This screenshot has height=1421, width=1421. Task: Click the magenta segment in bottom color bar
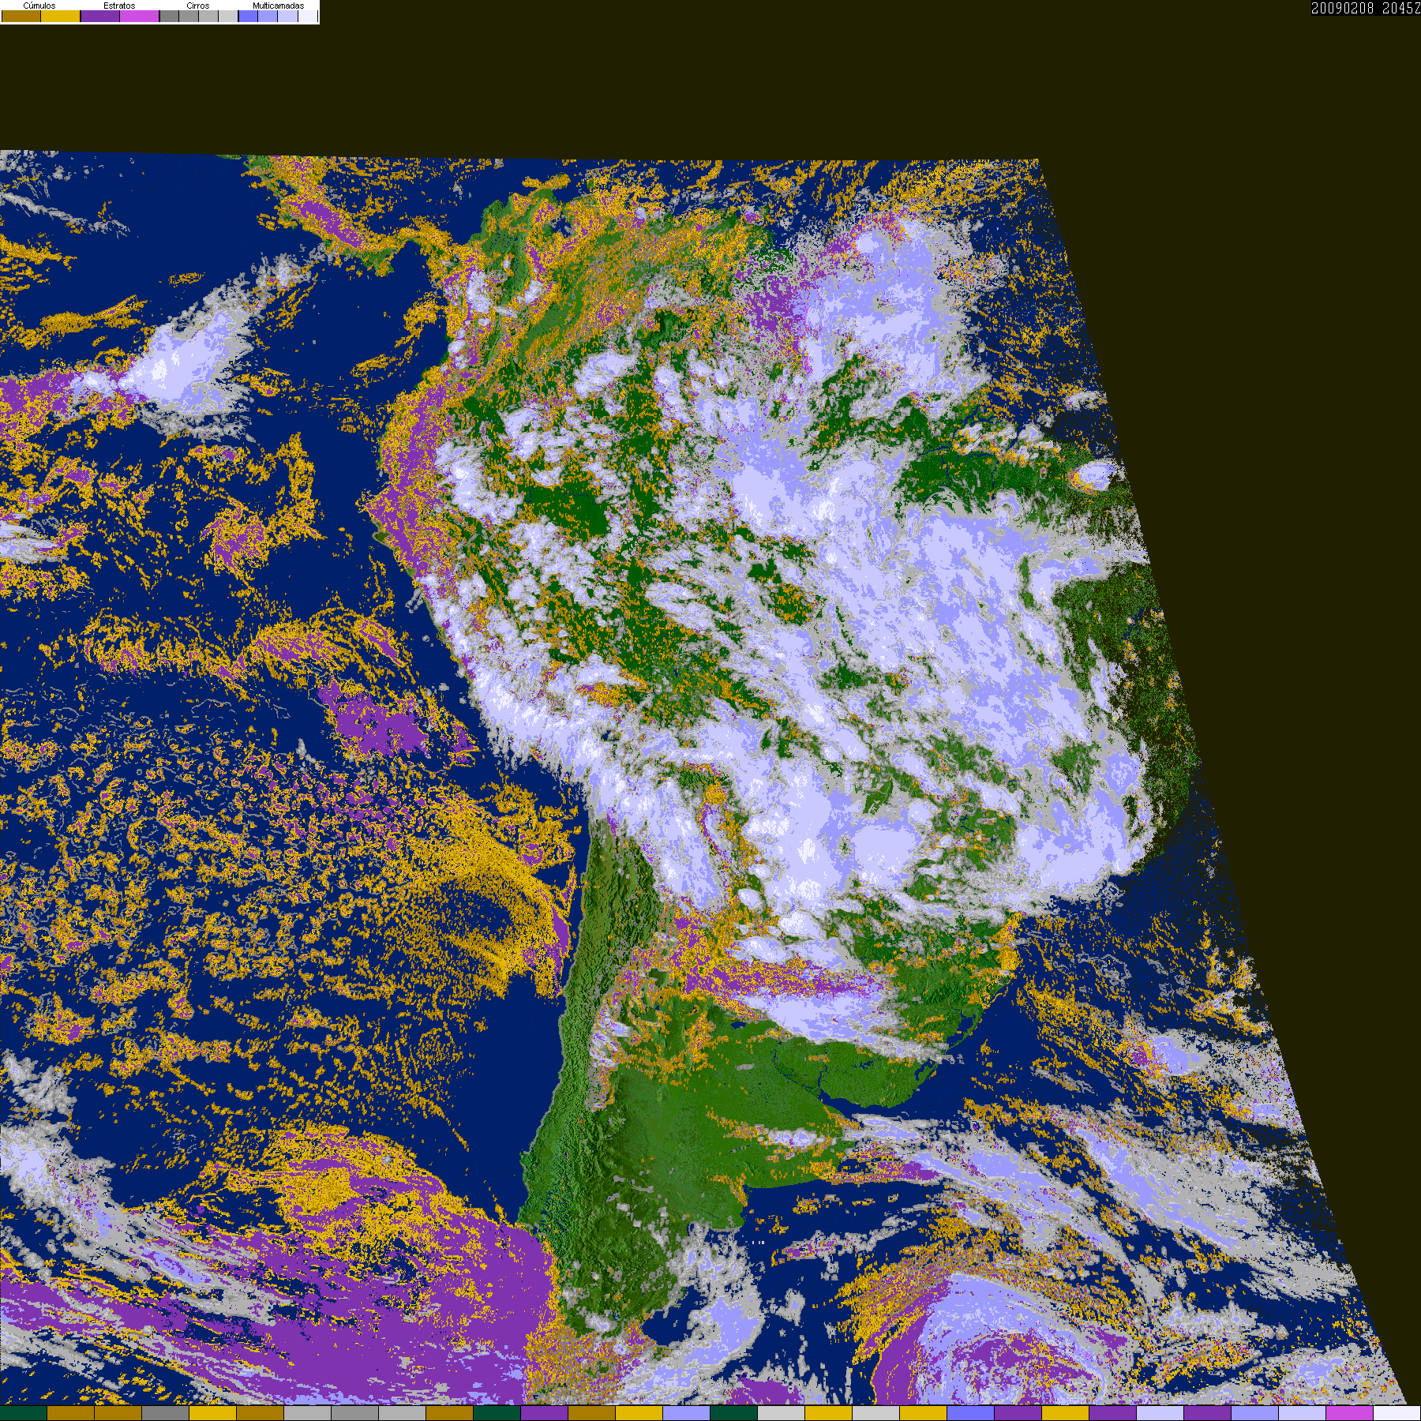(1350, 1414)
